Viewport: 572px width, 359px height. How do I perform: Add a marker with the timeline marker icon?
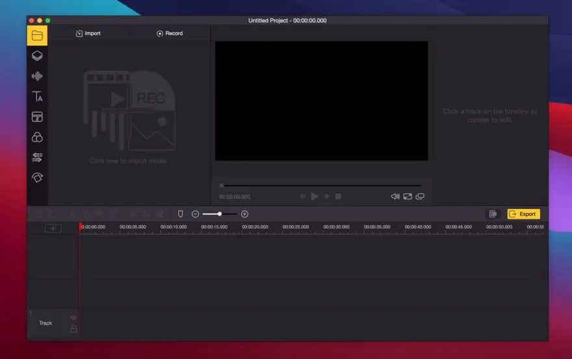(180, 214)
